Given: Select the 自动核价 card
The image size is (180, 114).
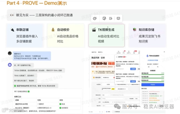Looking at the screenshot, I should click(65, 35).
